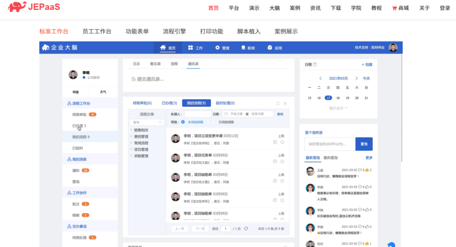
Task: Open the 商城 shopping cart link
Action: [x=400, y=8]
